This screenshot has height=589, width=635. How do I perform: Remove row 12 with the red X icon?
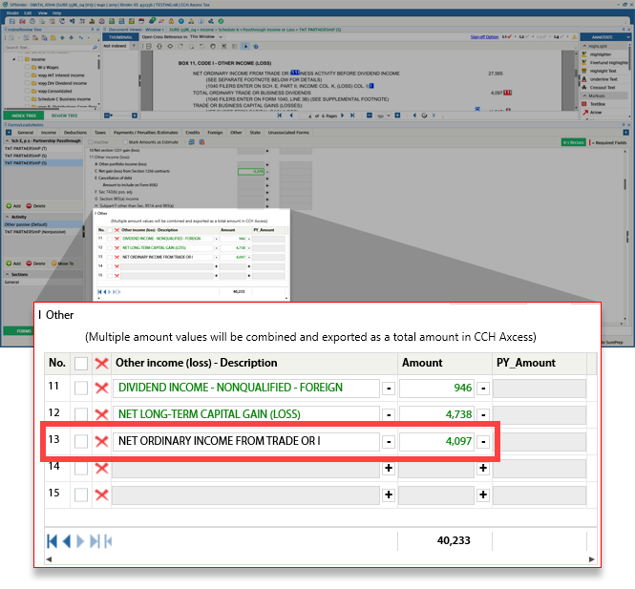(x=100, y=415)
